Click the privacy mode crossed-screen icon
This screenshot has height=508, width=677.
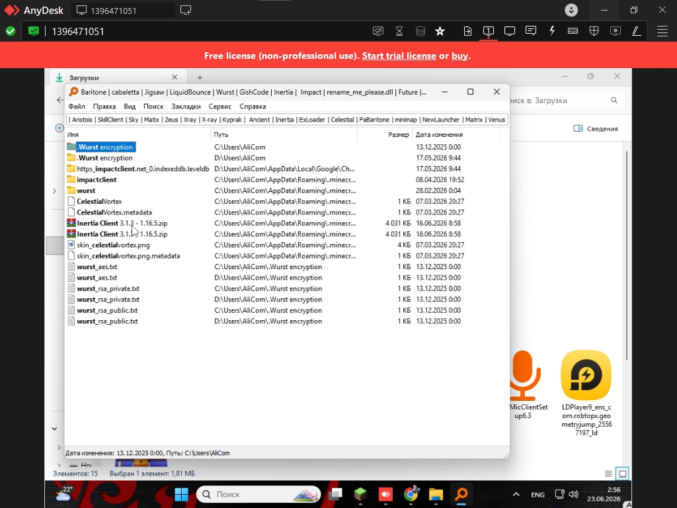(x=378, y=31)
